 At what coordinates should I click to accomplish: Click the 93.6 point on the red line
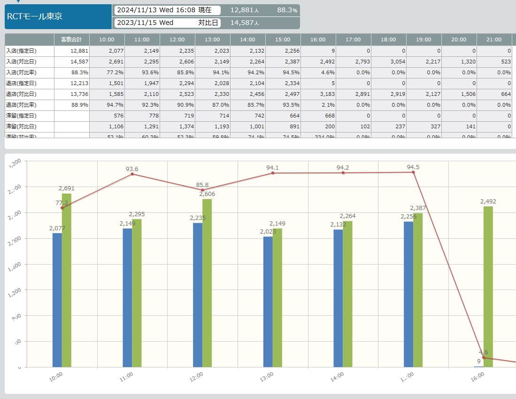click(132, 174)
